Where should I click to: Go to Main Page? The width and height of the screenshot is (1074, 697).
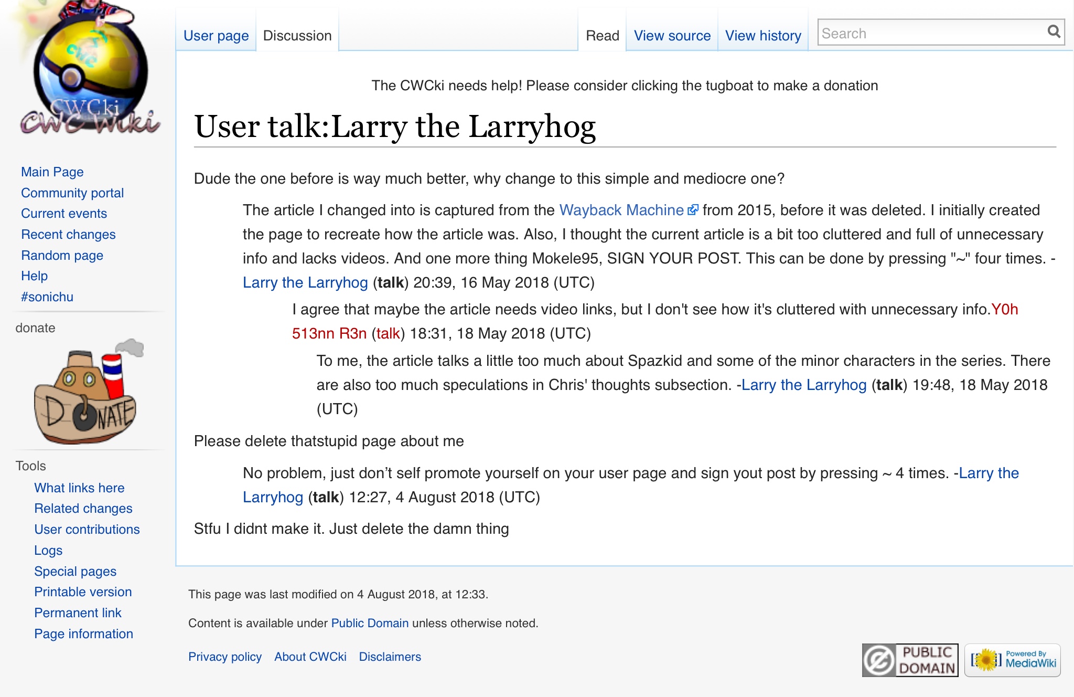52,172
